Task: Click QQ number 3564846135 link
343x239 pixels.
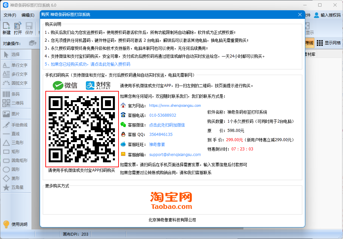Action: coord(161,134)
